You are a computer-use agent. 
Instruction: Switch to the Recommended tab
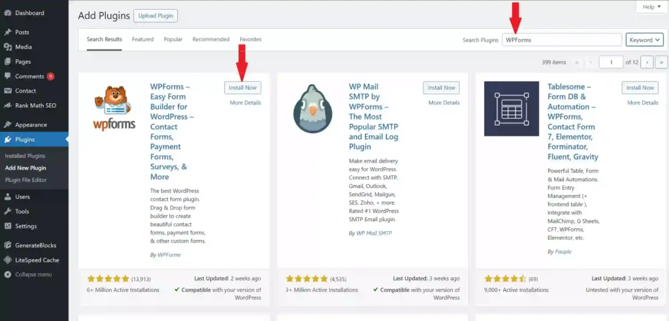[x=211, y=39]
